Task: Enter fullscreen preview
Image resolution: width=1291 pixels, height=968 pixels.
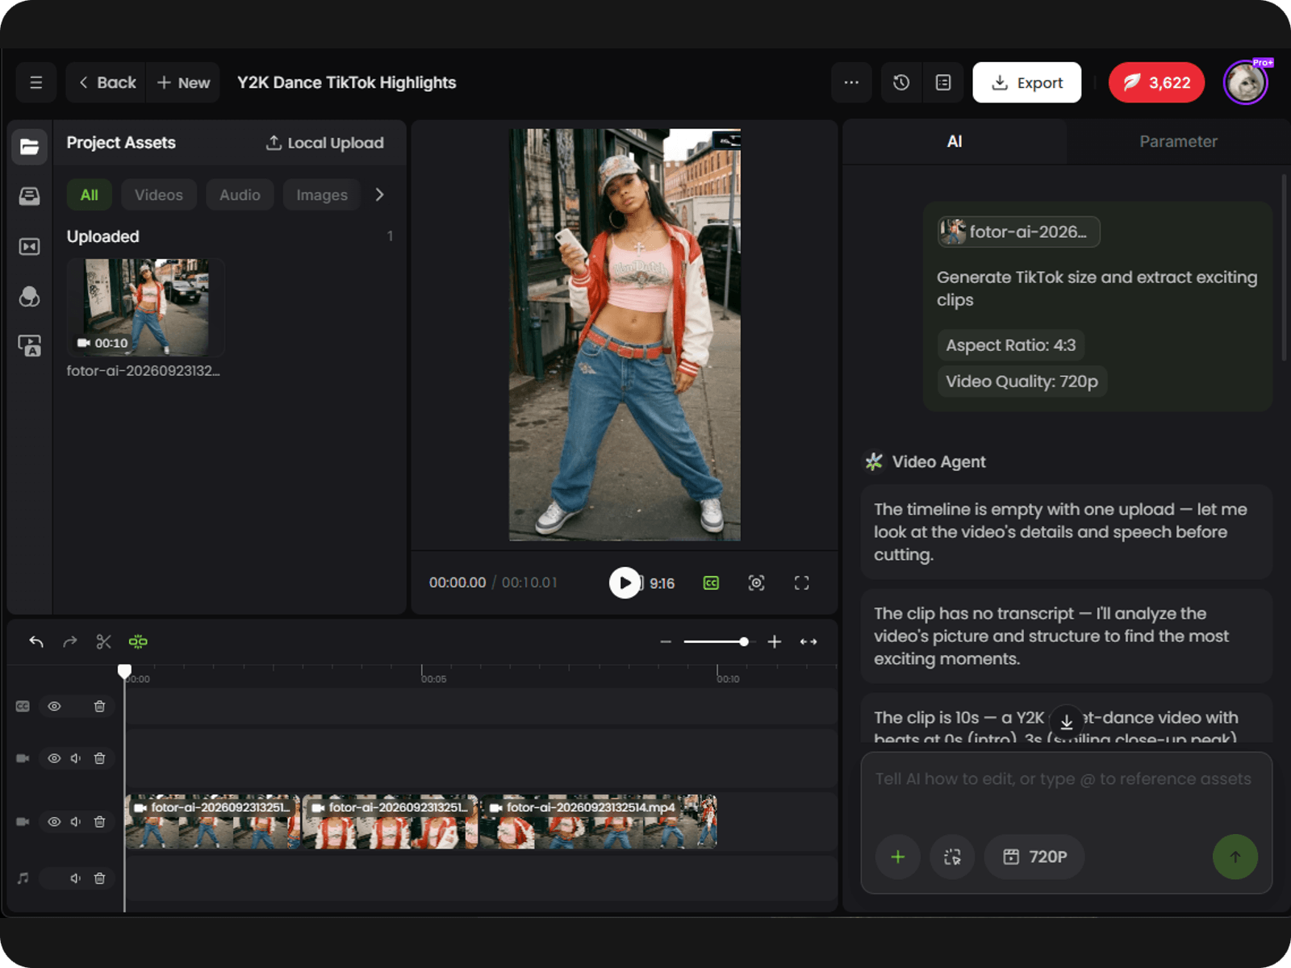Action: pyautogui.click(x=801, y=582)
